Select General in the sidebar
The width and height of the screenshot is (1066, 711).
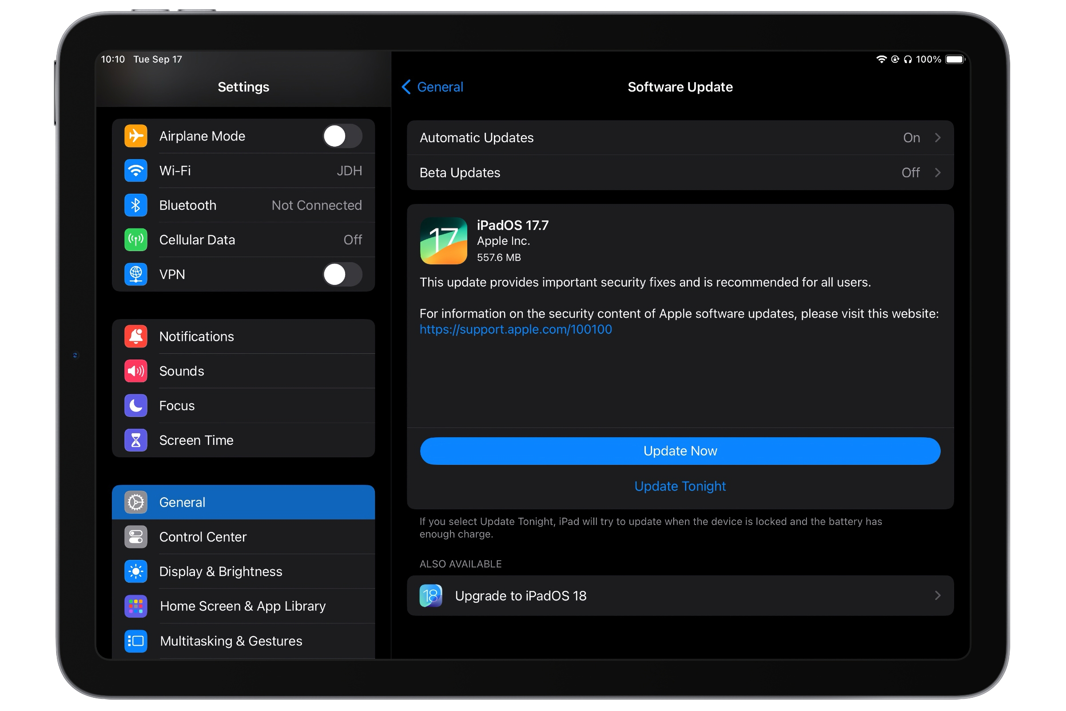(x=243, y=503)
